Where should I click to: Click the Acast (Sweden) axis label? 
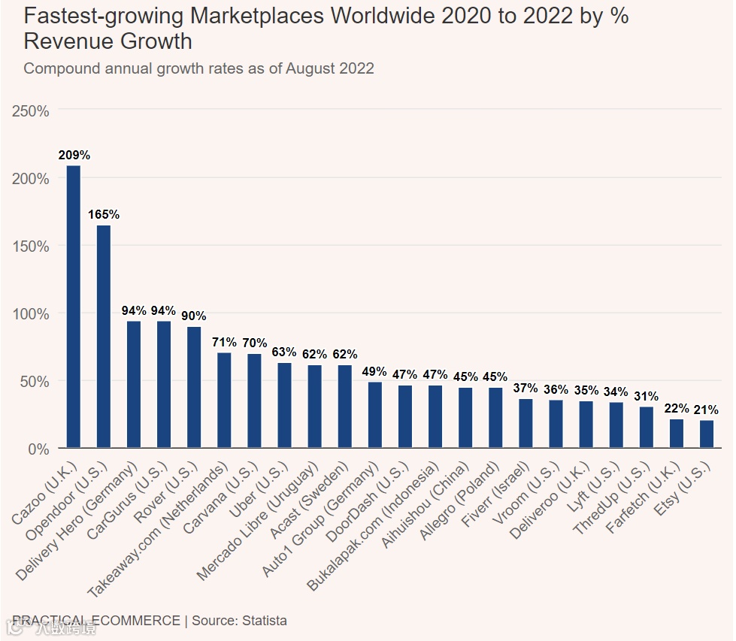pos(309,500)
